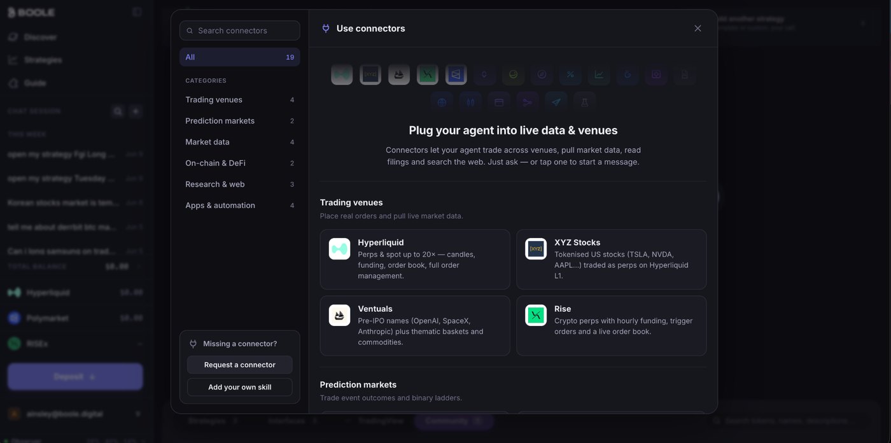891x443 pixels.
Task: Open the Hyperliquid connector card
Action: [x=415, y=260]
